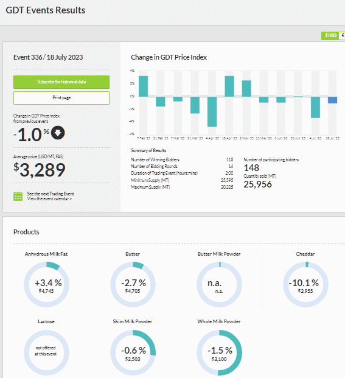
Task: Click the Anhydrous Milk Fat label
Action: 46,254
